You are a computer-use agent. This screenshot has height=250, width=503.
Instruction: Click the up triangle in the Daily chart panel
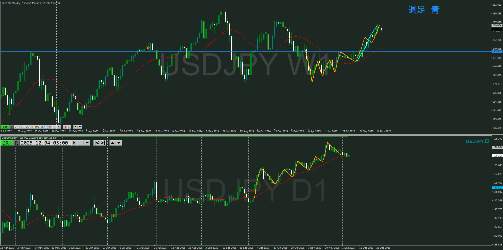[113, 143]
